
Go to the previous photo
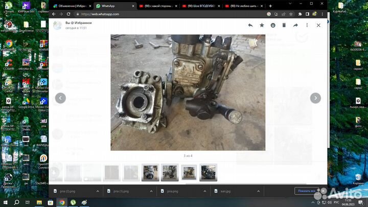(60, 98)
